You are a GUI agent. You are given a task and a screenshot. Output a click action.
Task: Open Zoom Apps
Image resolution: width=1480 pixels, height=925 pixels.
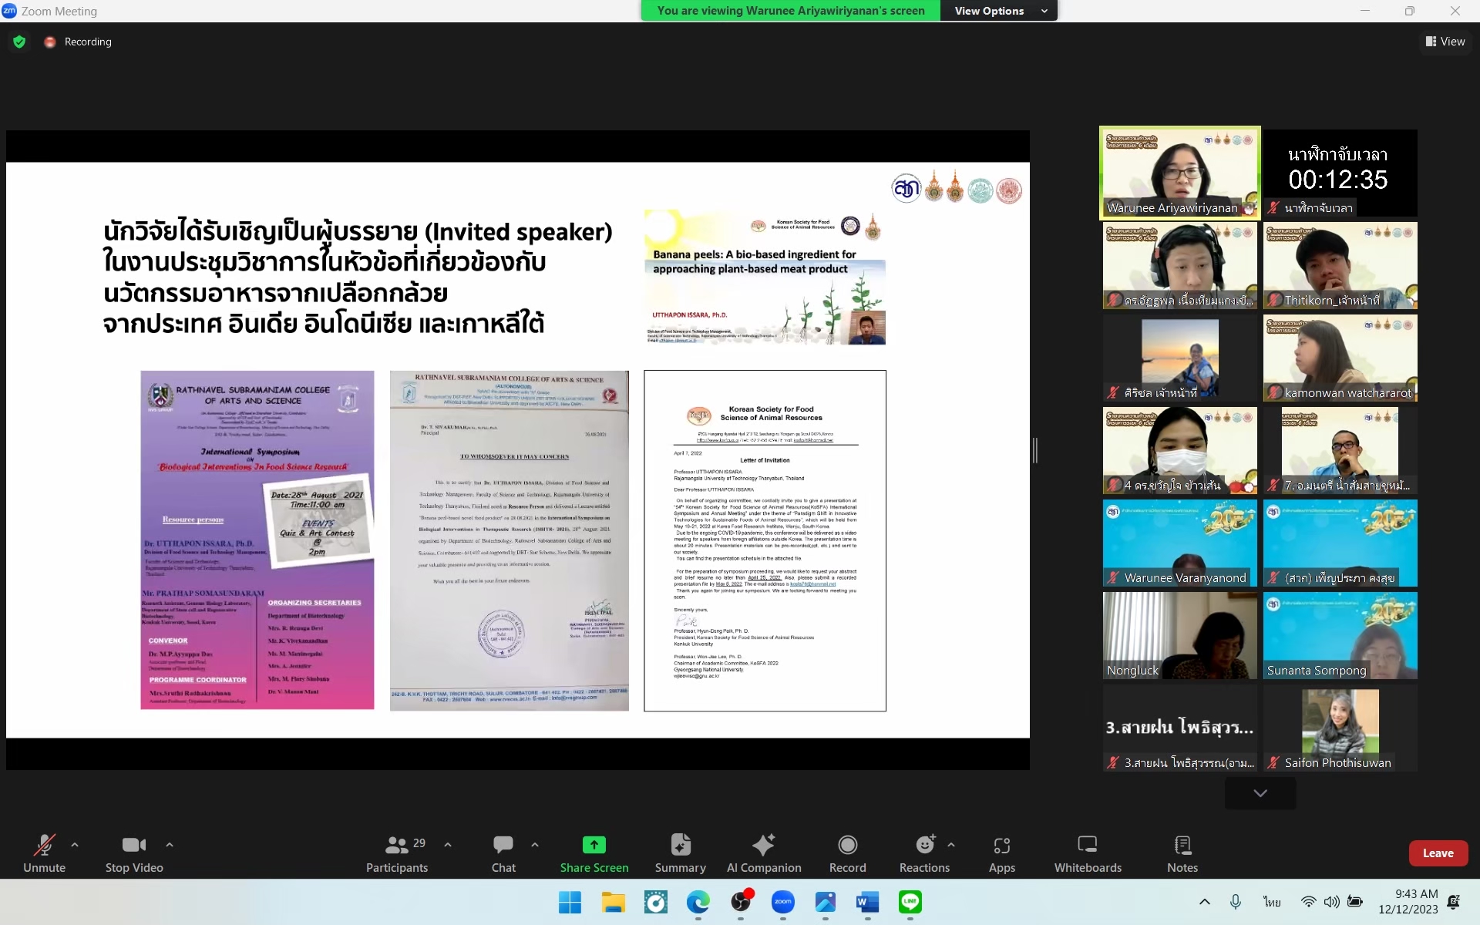[x=1001, y=853]
